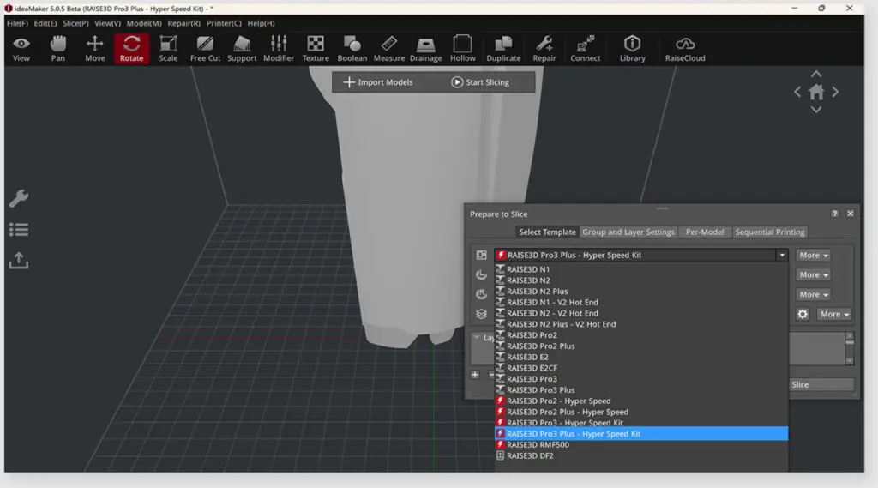Switch to Per-Model tab
The image size is (878, 488).
[x=705, y=232]
